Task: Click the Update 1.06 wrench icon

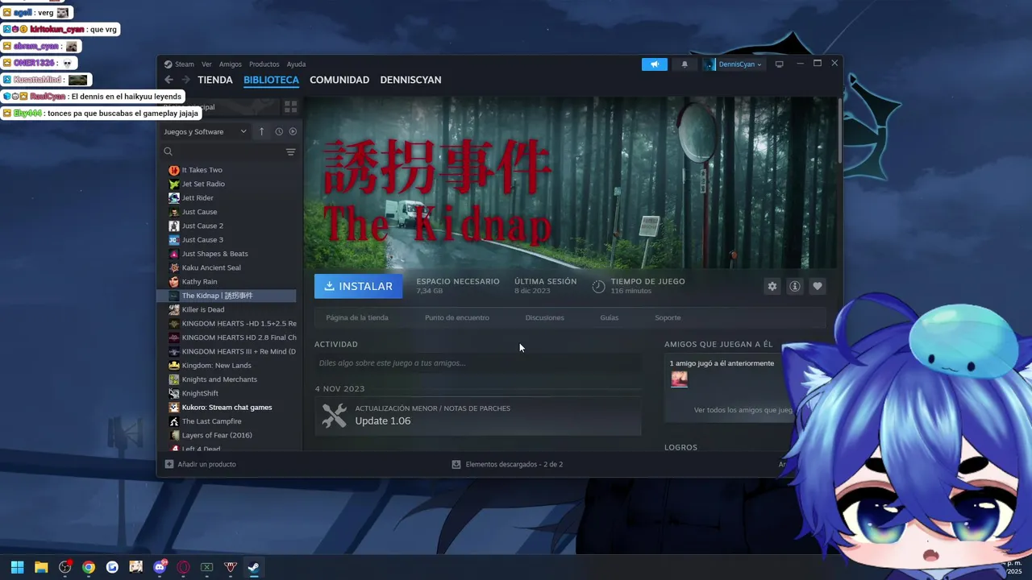Action: click(334, 415)
